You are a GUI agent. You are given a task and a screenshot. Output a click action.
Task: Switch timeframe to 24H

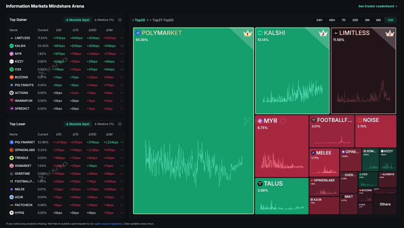(319, 20)
